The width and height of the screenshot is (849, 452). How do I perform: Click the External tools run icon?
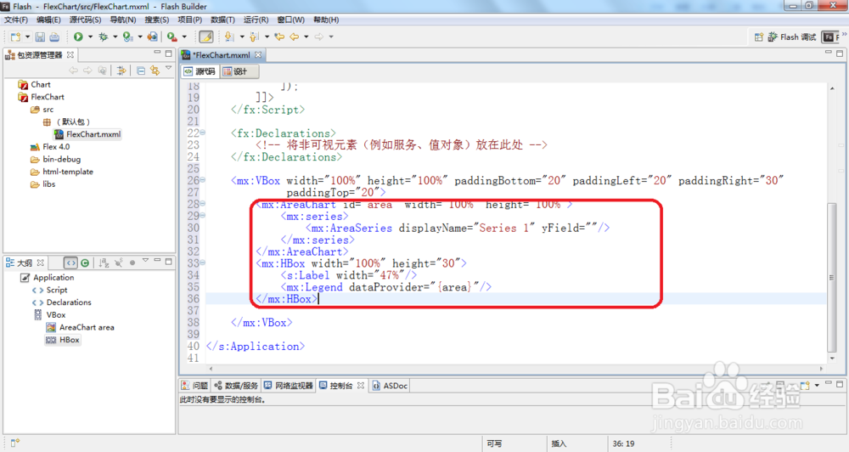coord(172,37)
